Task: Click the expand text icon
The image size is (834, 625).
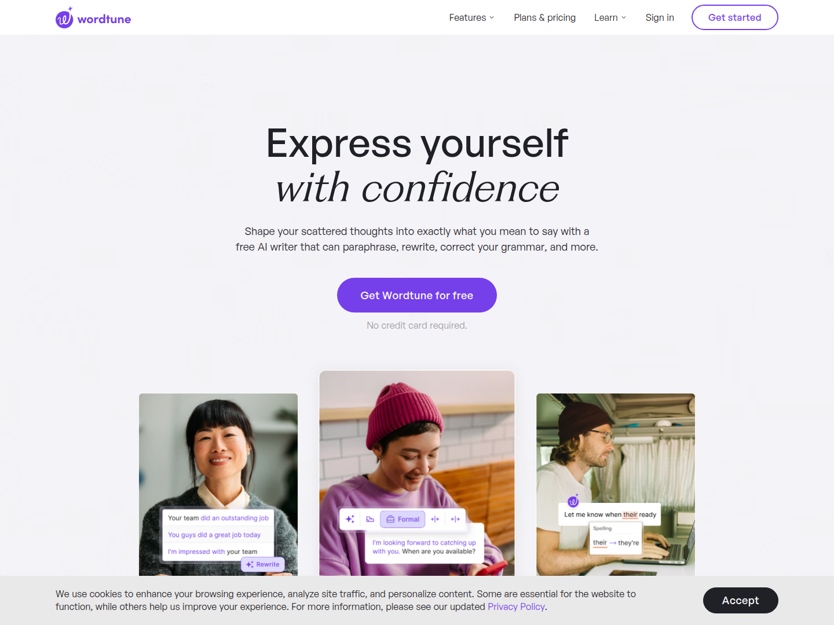Action: click(455, 519)
